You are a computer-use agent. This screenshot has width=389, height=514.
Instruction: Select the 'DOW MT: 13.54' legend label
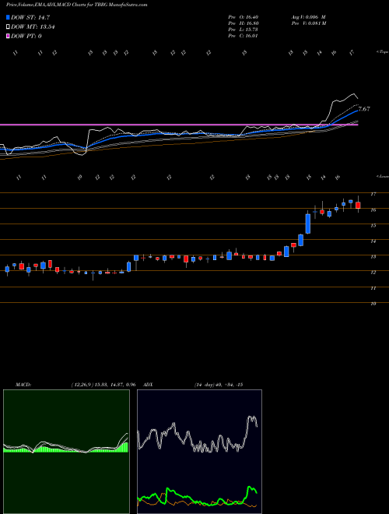[33, 26]
